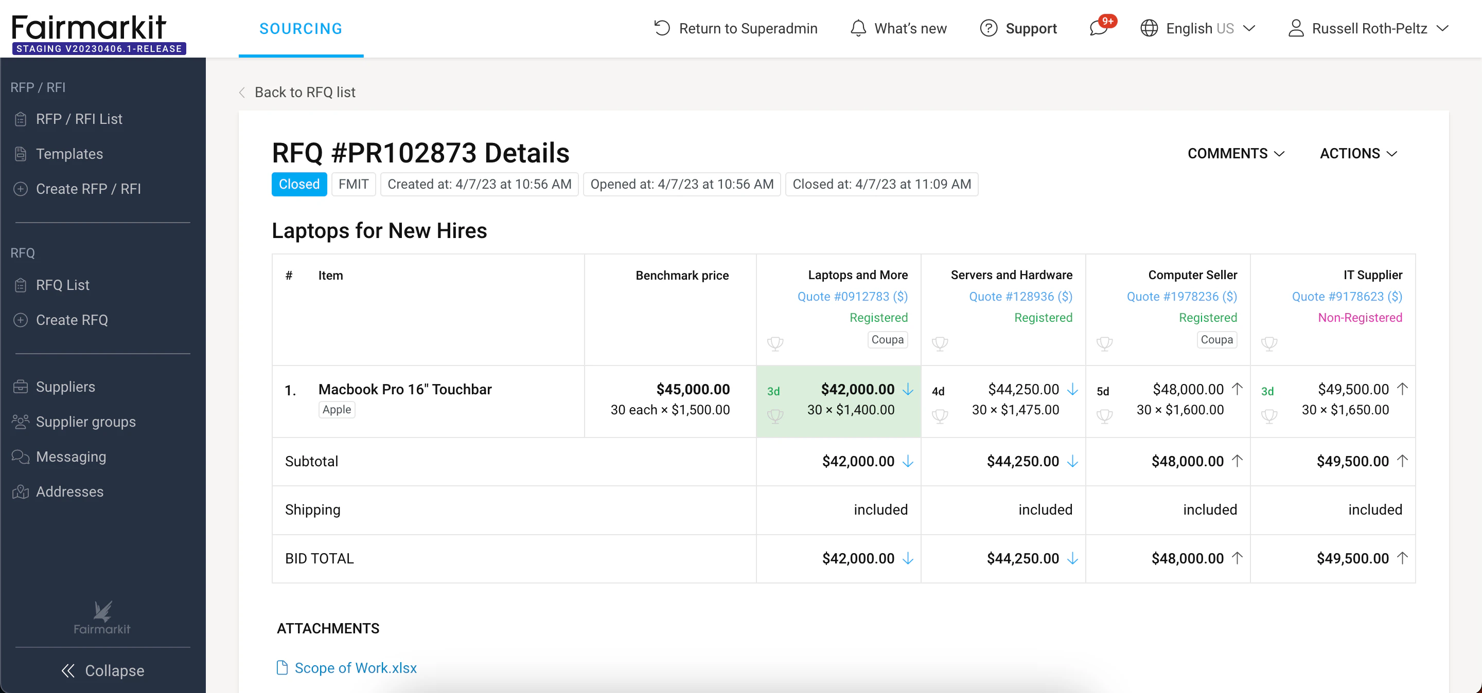
Task: Download the Scope of Work.xlsx attachment
Action: [x=356, y=668]
